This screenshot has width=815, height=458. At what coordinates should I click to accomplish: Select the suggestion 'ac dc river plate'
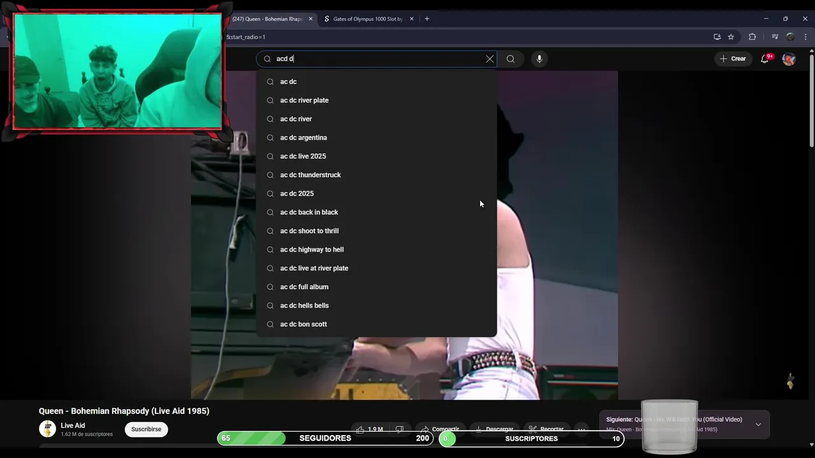coord(376,101)
